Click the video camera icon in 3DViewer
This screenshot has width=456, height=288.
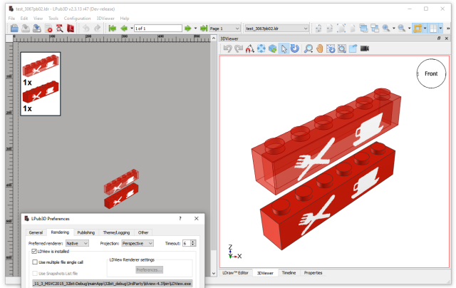[364, 48]
